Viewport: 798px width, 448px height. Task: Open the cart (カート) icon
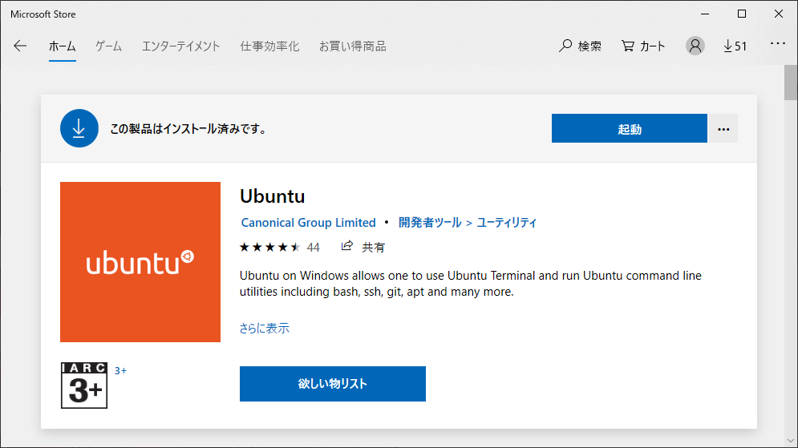628,46
